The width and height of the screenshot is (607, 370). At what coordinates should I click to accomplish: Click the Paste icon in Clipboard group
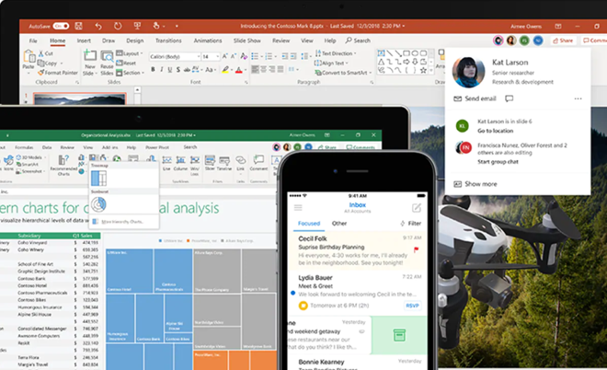click(x=29, y=62)
